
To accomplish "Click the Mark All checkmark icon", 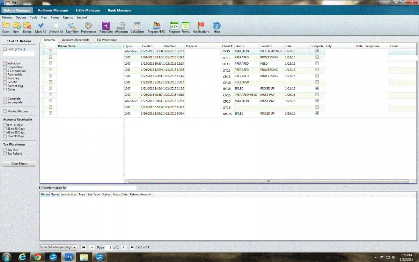I will click(41, 25).
